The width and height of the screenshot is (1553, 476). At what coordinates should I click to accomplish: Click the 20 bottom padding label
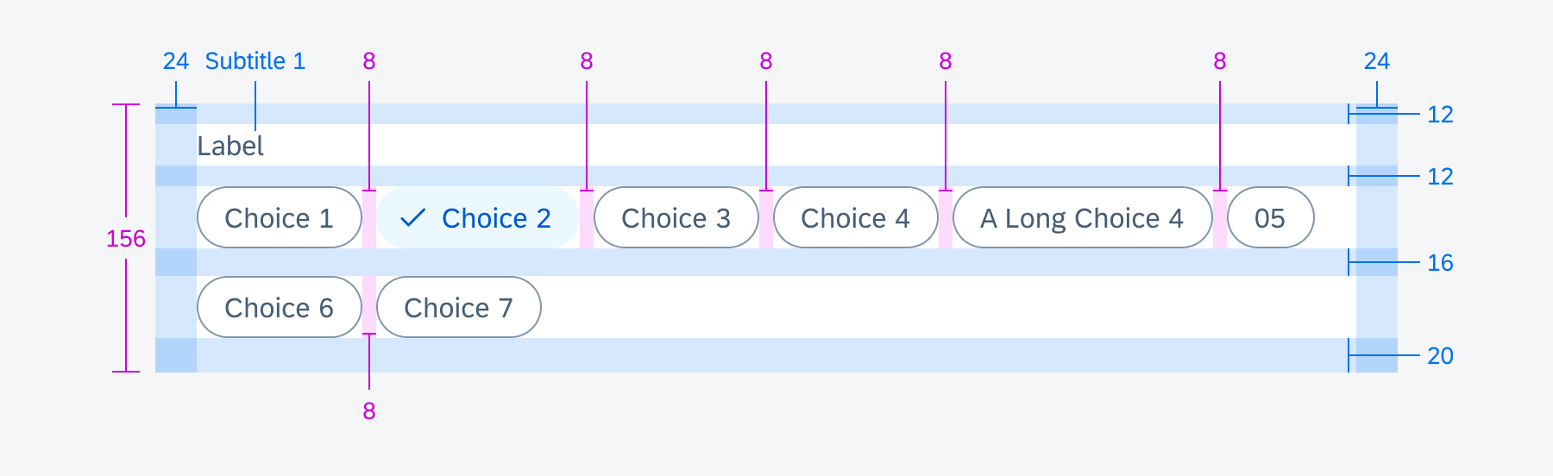(x=1440, y=356)
